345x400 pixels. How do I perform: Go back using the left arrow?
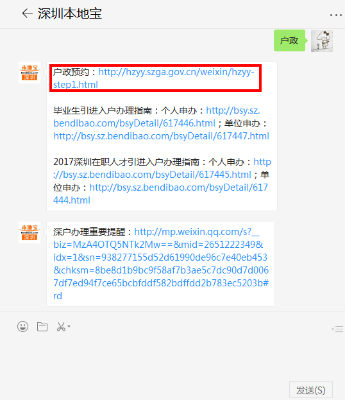[x=27, y=13]
